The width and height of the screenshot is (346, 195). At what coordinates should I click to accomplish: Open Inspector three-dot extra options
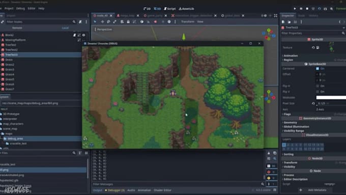click(x=301, y=22)
